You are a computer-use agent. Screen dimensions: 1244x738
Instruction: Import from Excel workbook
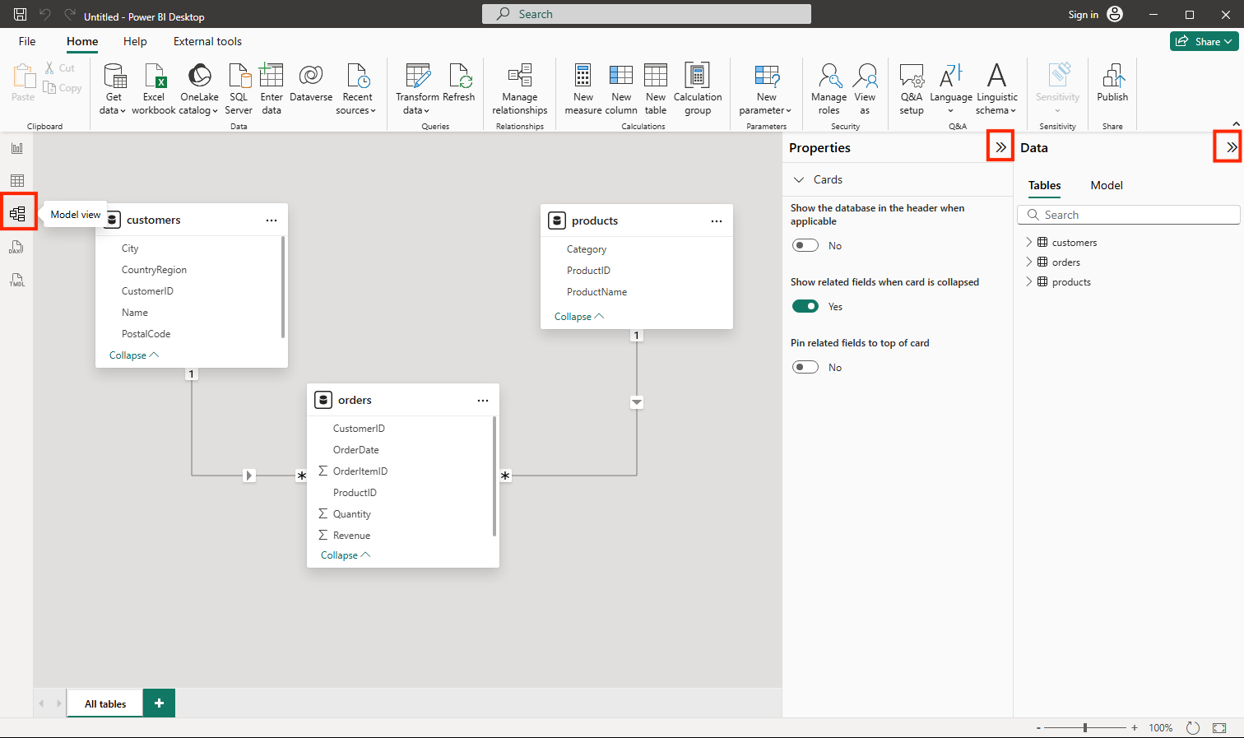154,89
